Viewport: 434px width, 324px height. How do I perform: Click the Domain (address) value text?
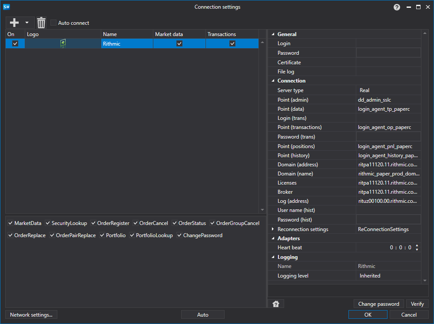[388, 165]
